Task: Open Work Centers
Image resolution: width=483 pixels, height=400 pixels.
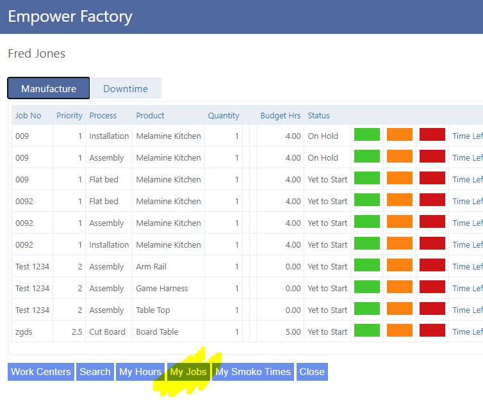Action: tap(40, 372)
